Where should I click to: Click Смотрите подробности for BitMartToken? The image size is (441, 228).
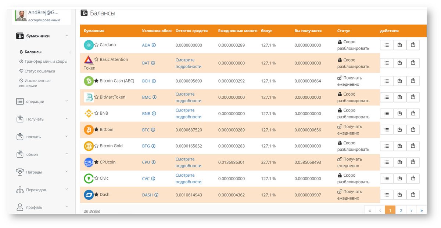coord(189,97)
